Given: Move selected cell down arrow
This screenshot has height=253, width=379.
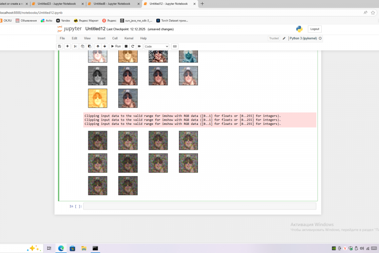Looking at the screenshot, I should point(105,46).
